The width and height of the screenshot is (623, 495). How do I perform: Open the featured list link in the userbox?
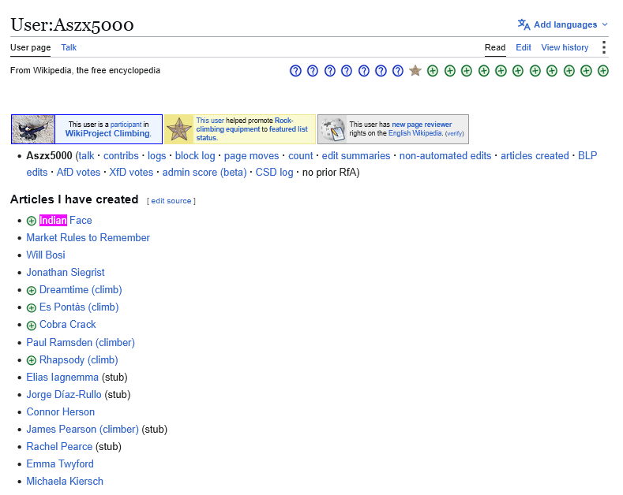tap(288, 129)
